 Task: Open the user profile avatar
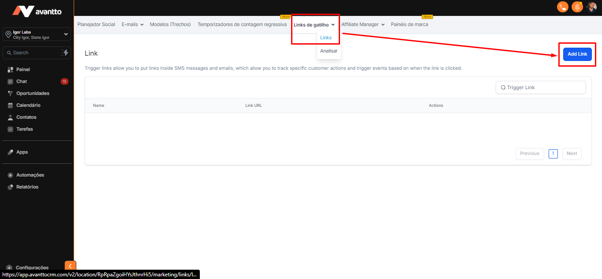click(x=591, y=7)
